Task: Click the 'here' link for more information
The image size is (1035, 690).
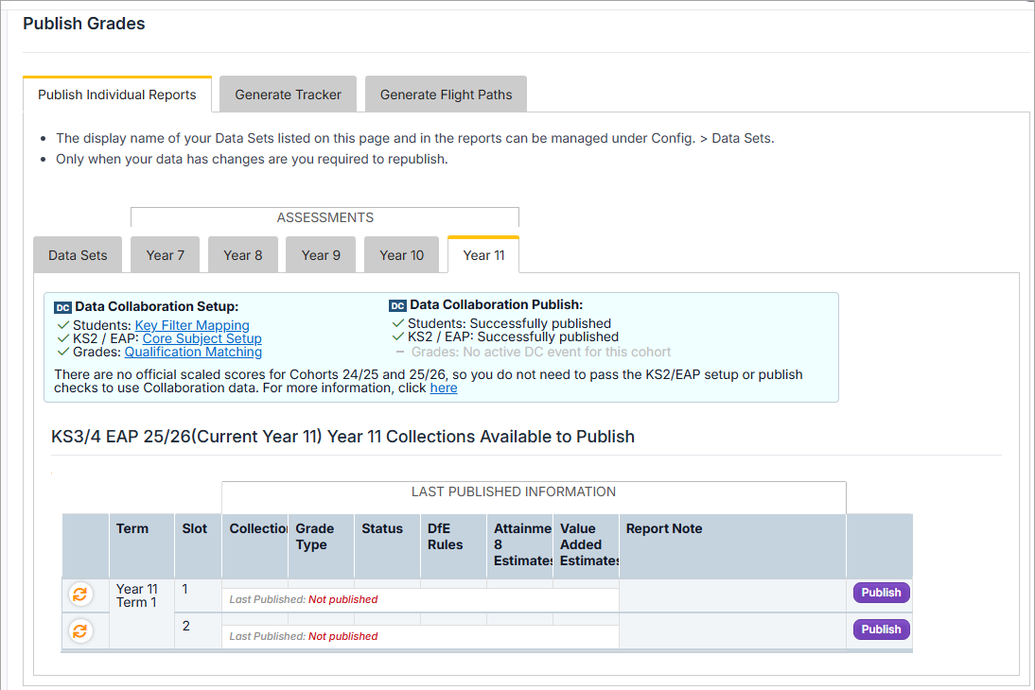Action: [x=443, y=388]
